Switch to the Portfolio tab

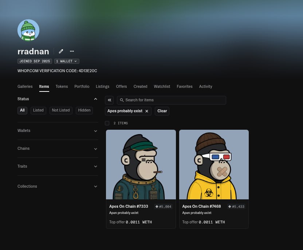(82, 86)
